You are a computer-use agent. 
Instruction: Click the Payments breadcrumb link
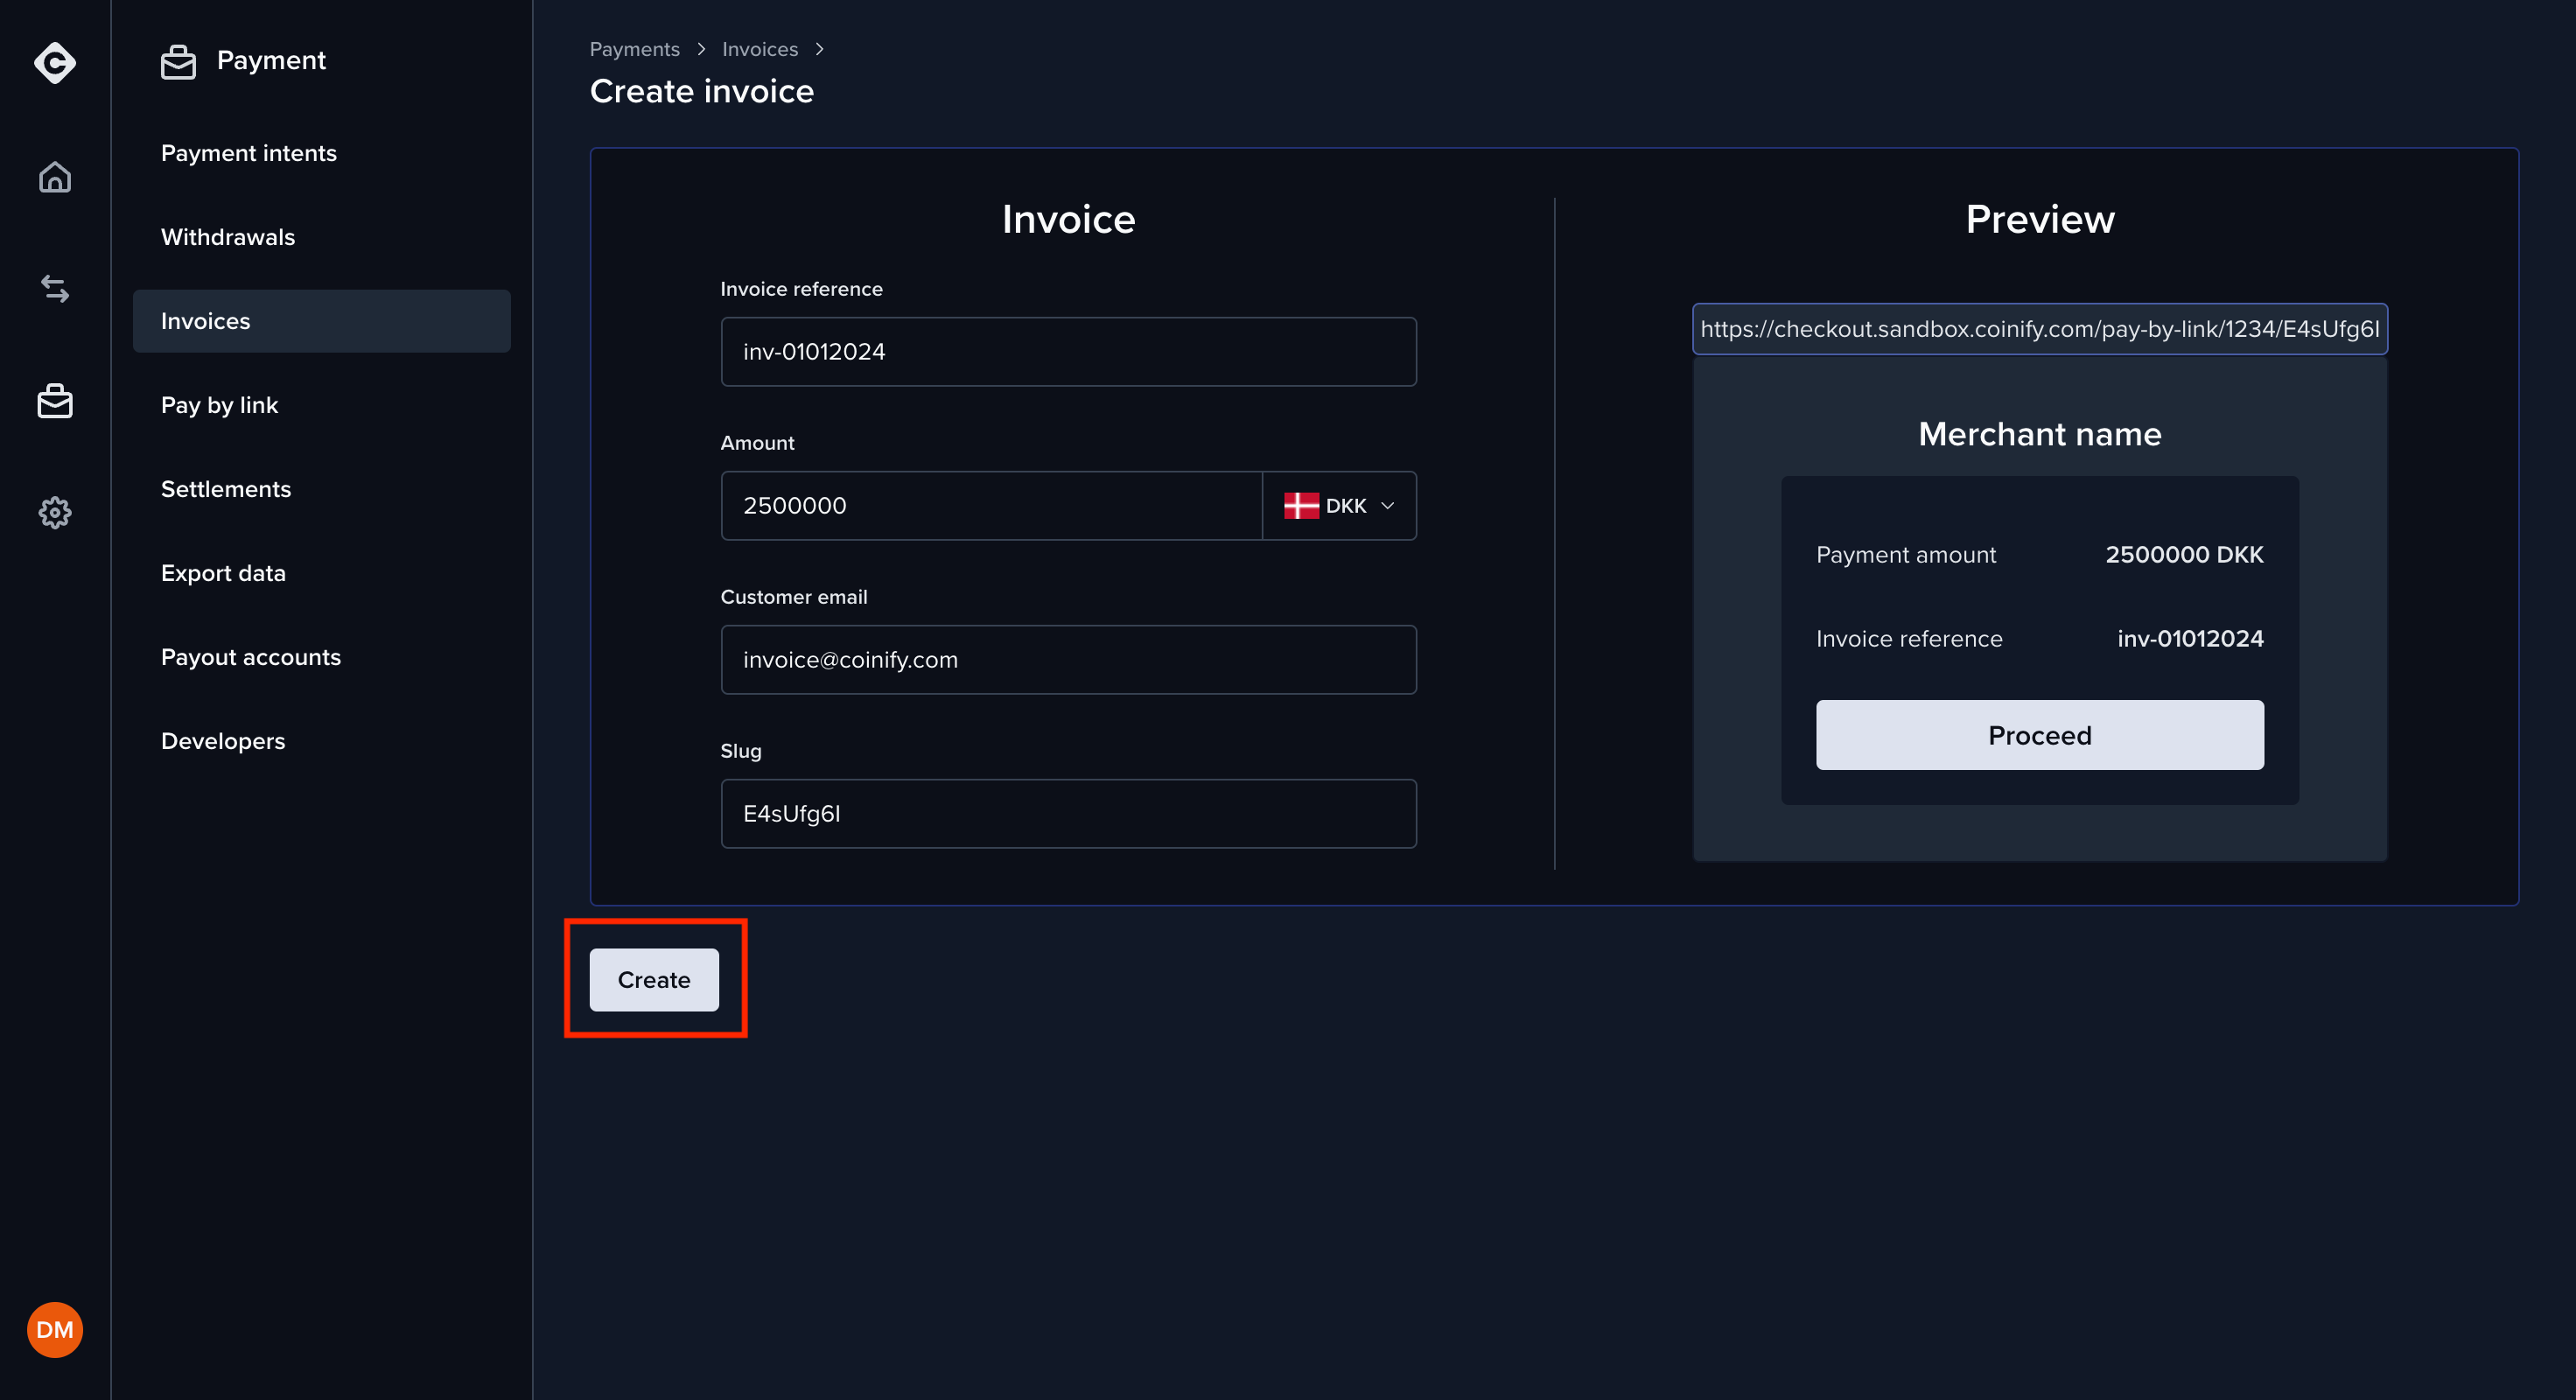point(634,49)
